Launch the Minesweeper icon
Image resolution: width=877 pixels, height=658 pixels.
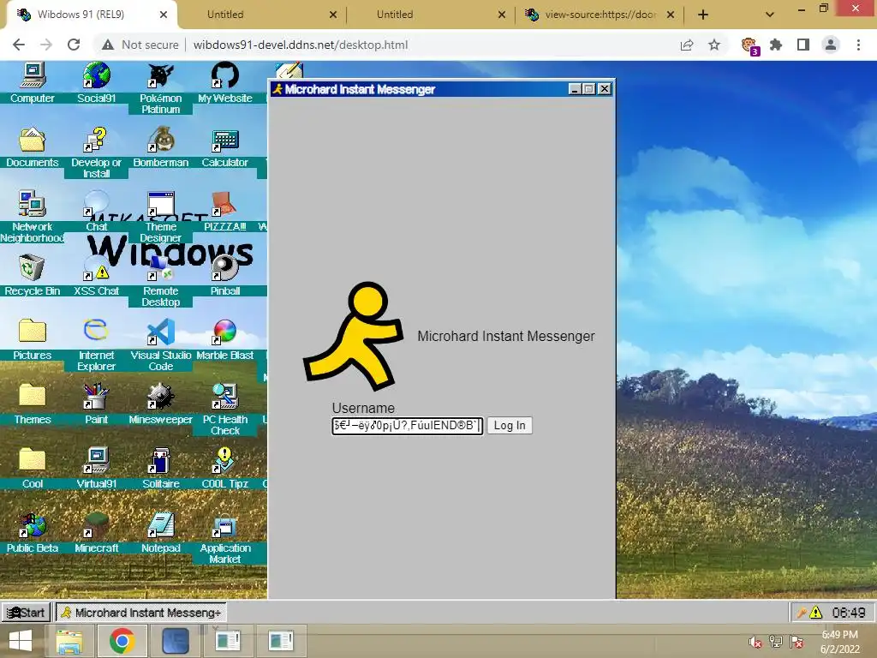click(160, 395)
